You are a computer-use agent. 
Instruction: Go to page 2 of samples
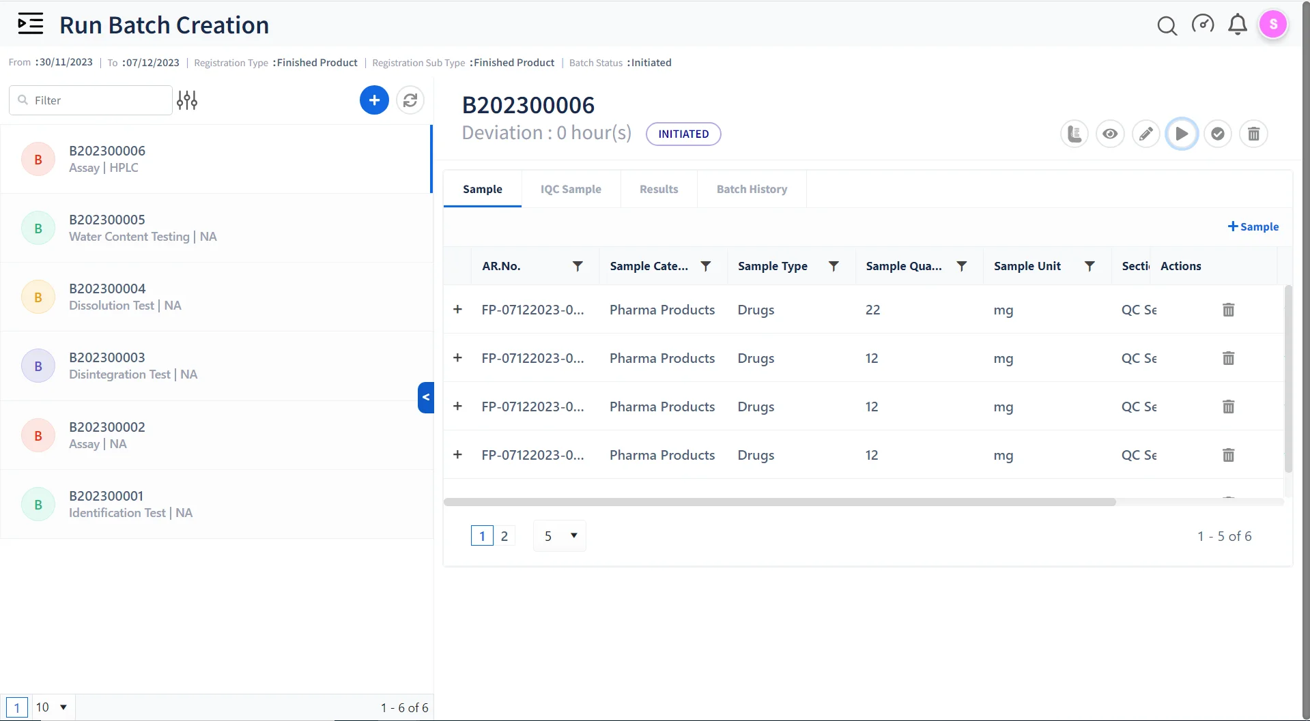[x=504, y=536]
